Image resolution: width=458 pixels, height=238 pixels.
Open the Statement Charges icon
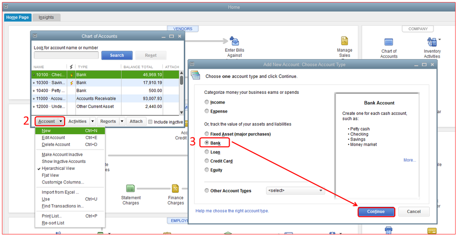130,189
